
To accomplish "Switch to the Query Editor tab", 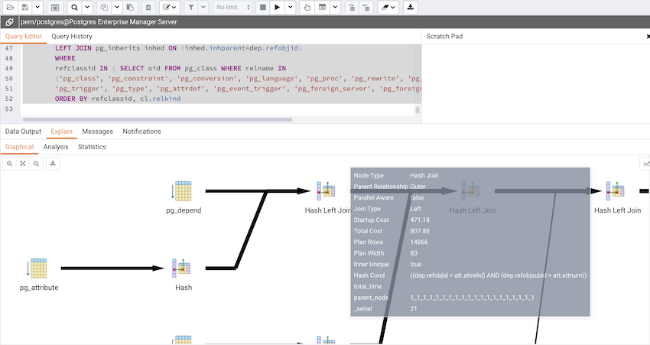I will click(23, 37).
